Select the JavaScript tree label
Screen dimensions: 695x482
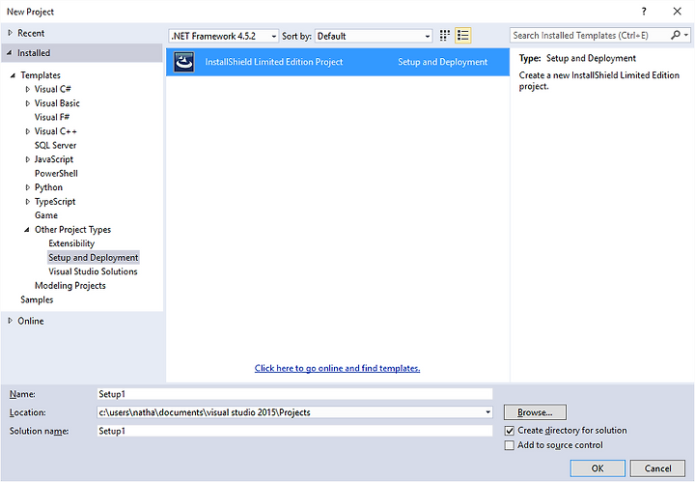(54, 159)
